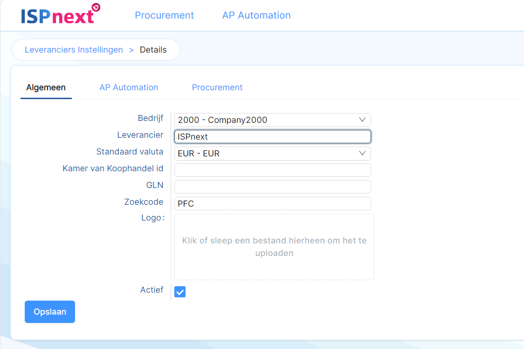Click the Bedrijf field label
This screenshot has width=524, height=349.
click(151, 118)
